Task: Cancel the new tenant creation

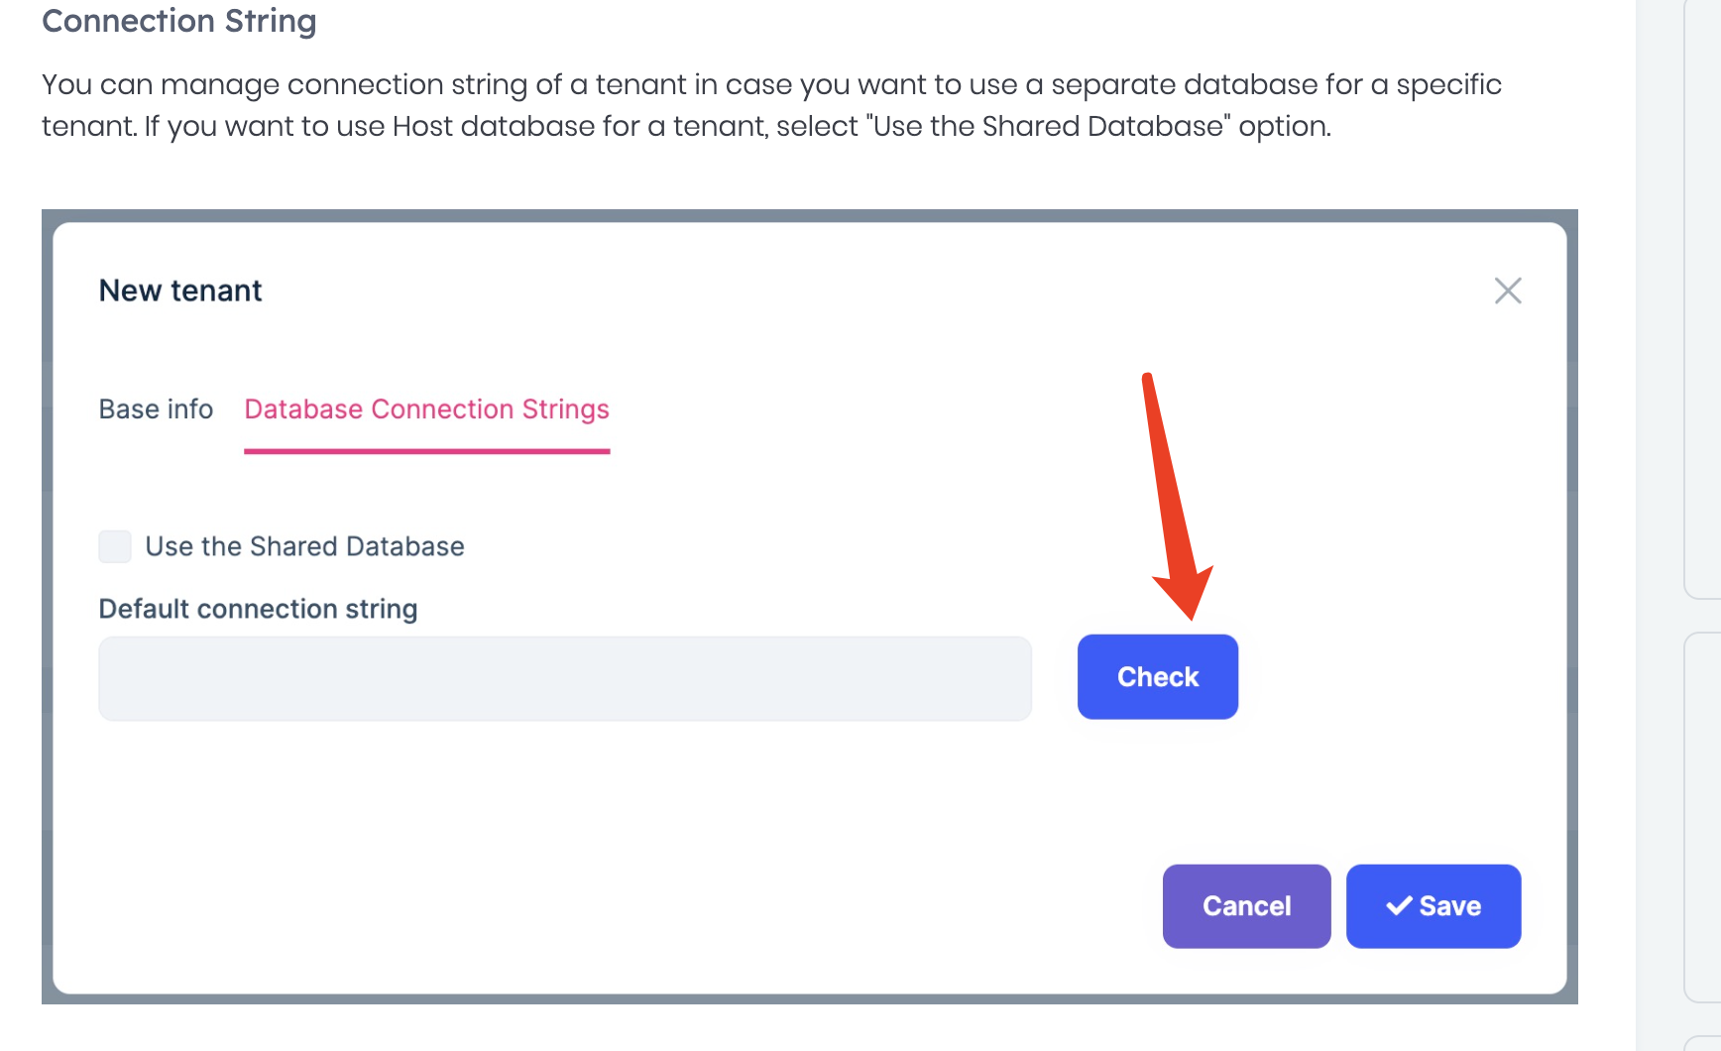Action: tap(1246, 906)
